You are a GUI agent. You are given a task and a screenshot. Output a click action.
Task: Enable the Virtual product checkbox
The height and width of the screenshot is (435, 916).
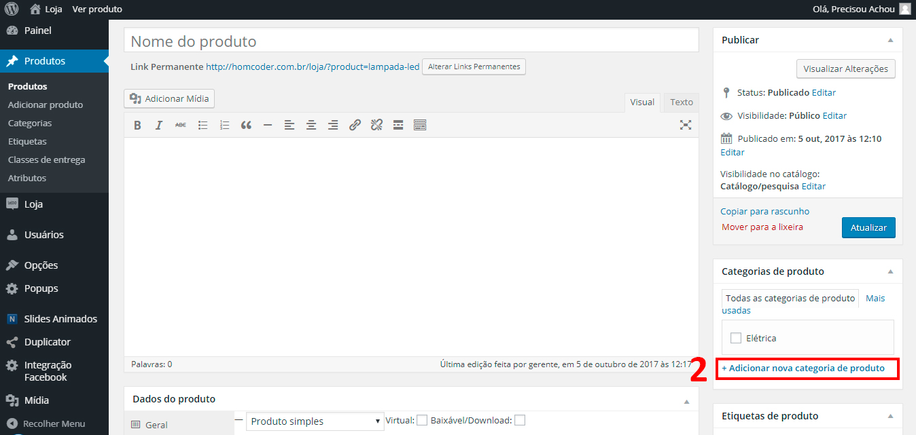[422, 421]
